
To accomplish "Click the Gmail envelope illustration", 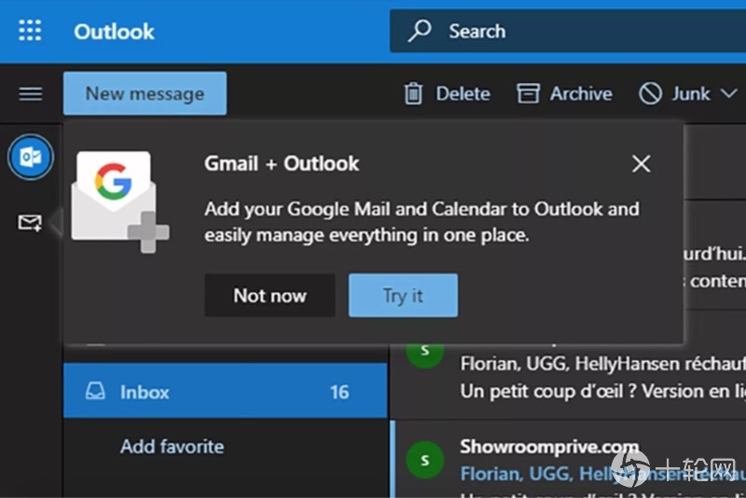I will [120, 201].
